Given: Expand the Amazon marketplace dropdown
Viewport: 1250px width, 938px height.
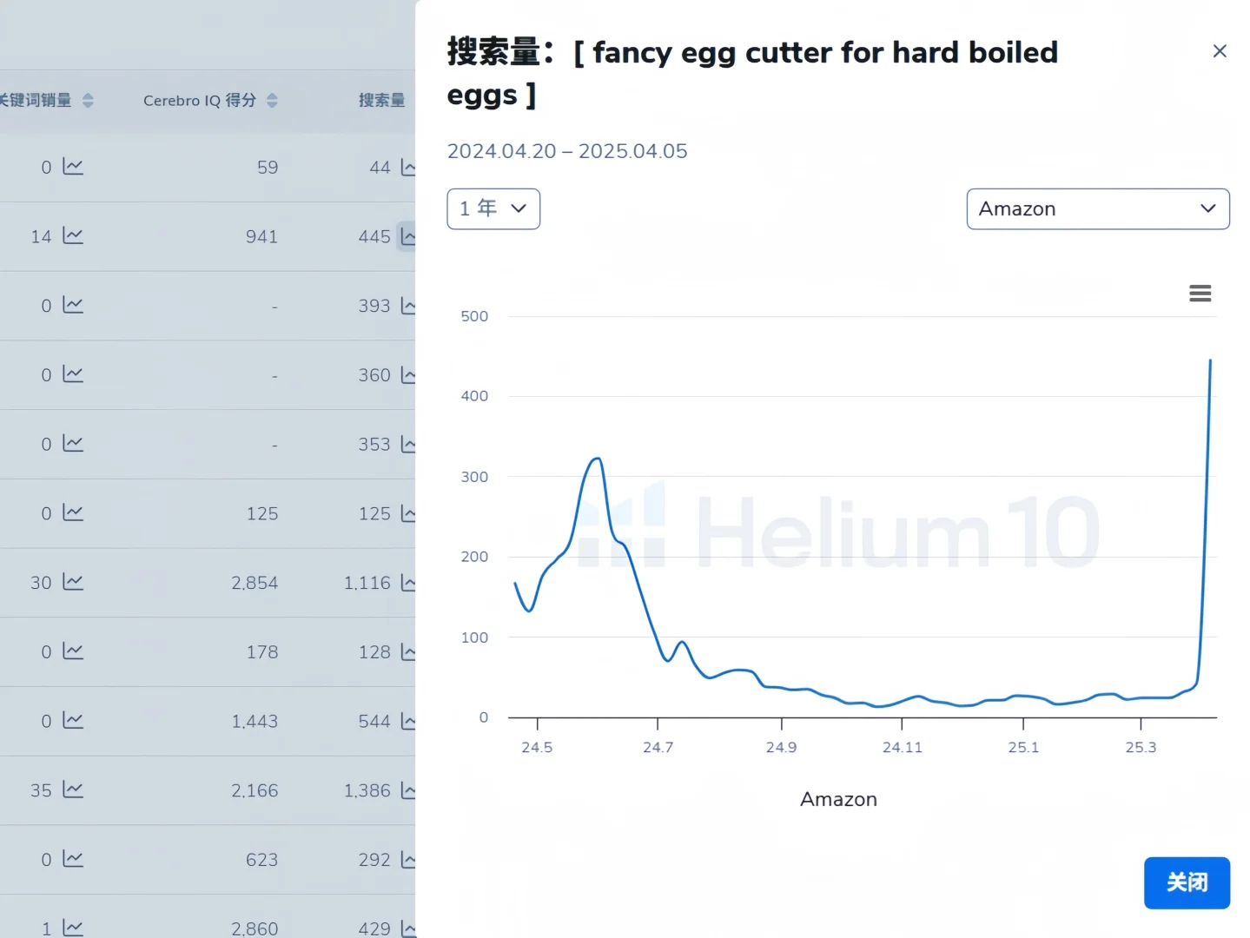Looking at the screenshot, I should (1098, 208).
